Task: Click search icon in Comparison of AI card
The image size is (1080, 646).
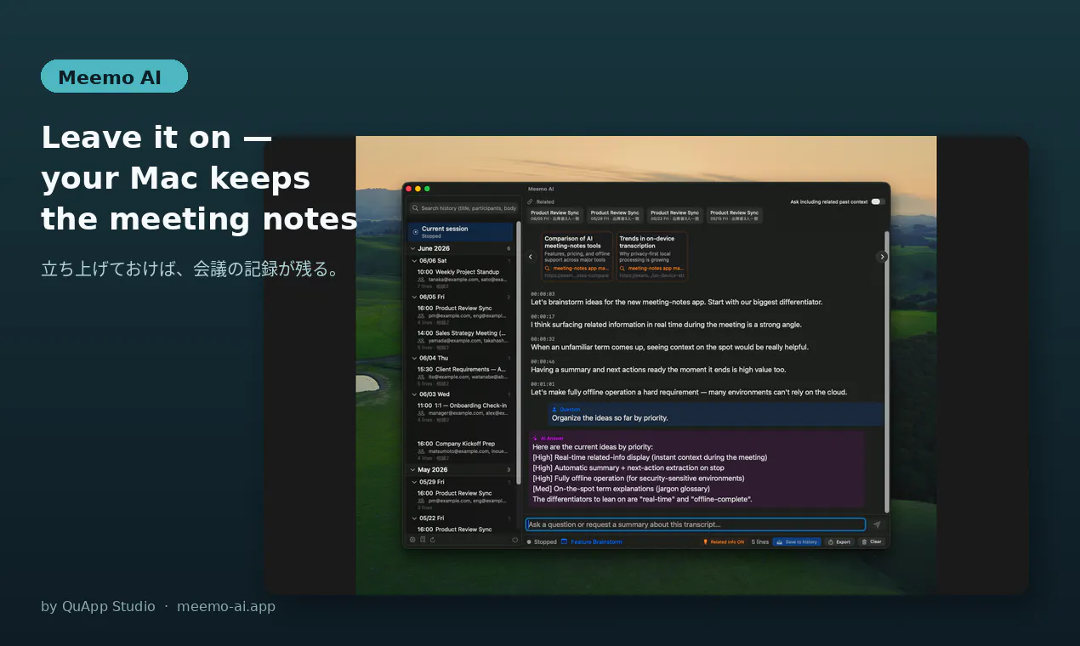Action: pos(548,268)
